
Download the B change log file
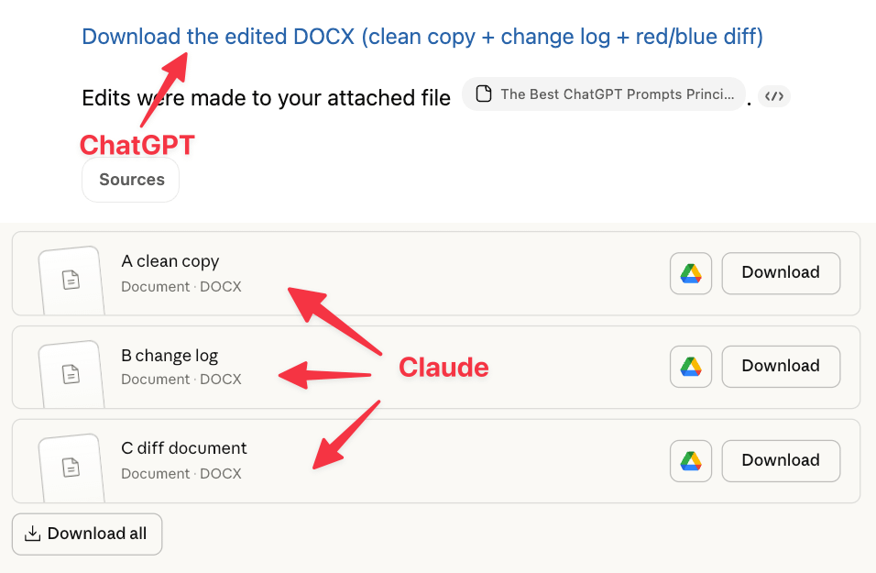point(781,367)
